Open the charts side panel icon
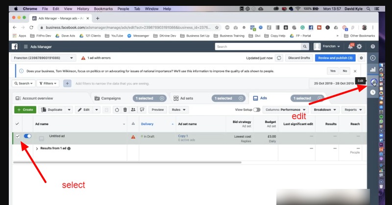The height and width of the screenshot is (205, 392). (x=373, y=69)
